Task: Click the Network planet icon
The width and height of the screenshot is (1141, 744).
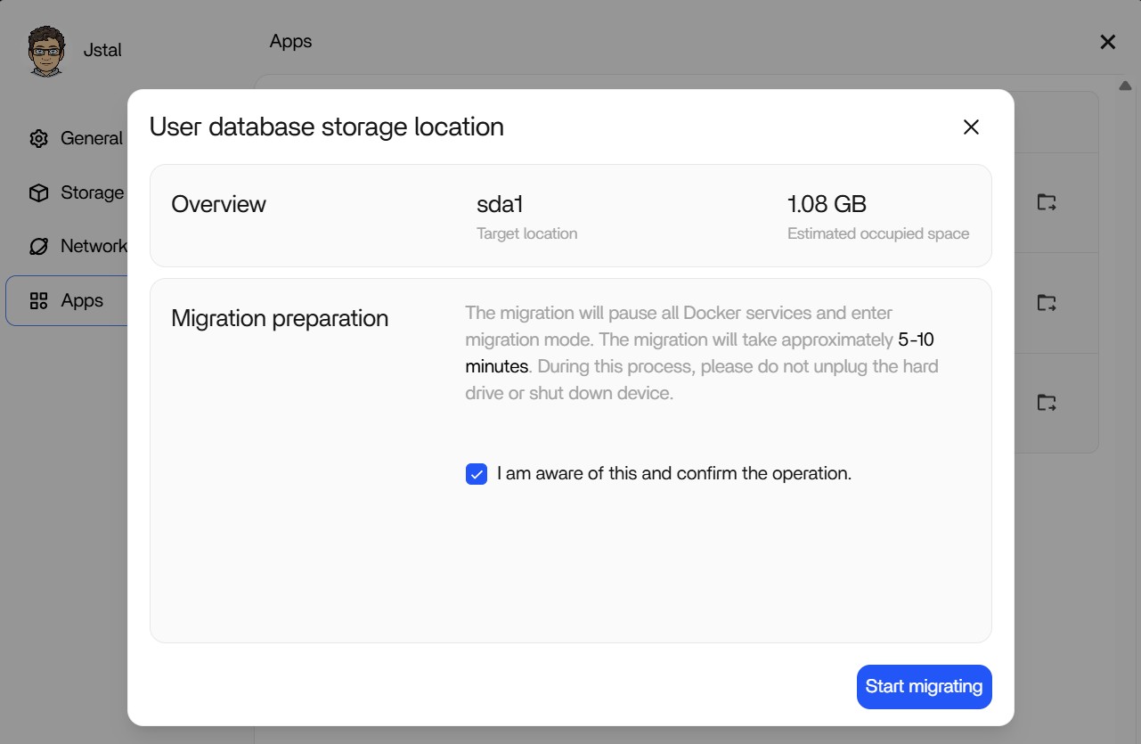Action: (38, 247)
